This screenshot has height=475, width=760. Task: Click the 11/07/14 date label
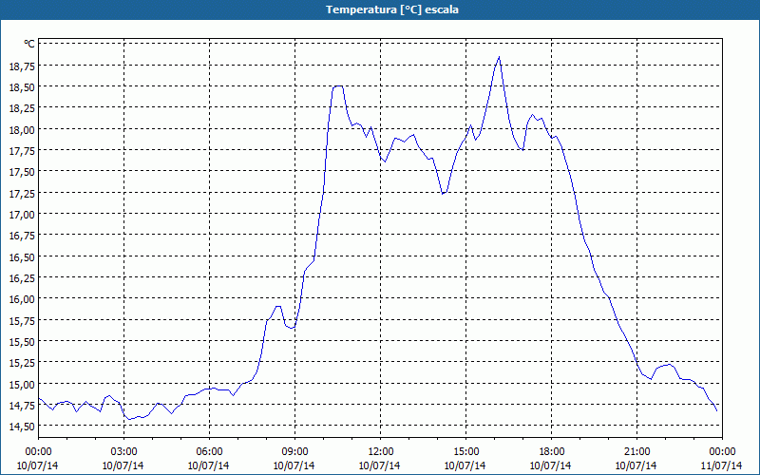[722, 465]
